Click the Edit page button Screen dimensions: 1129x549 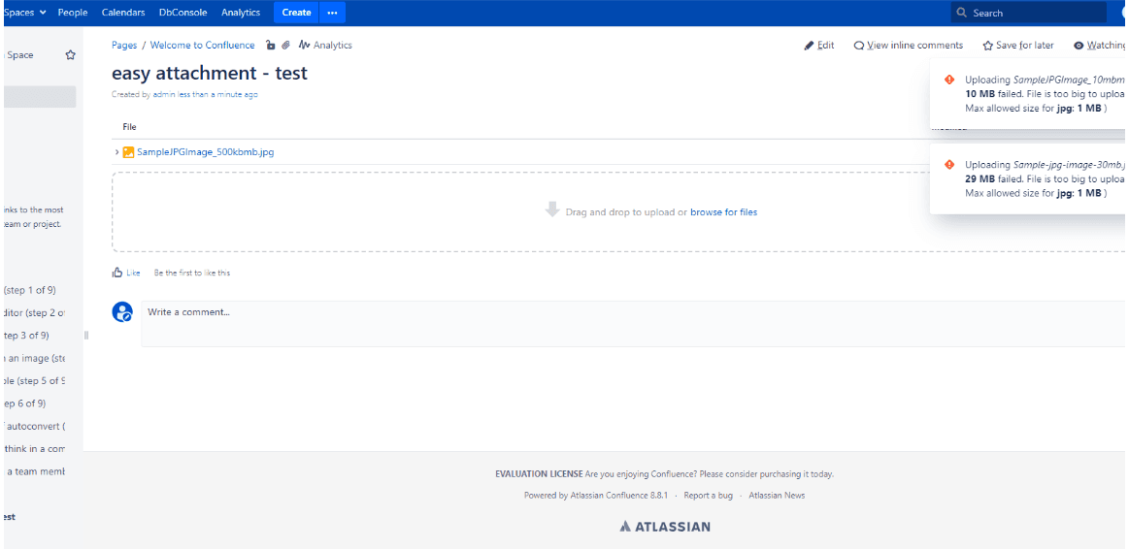pos(819,46)
